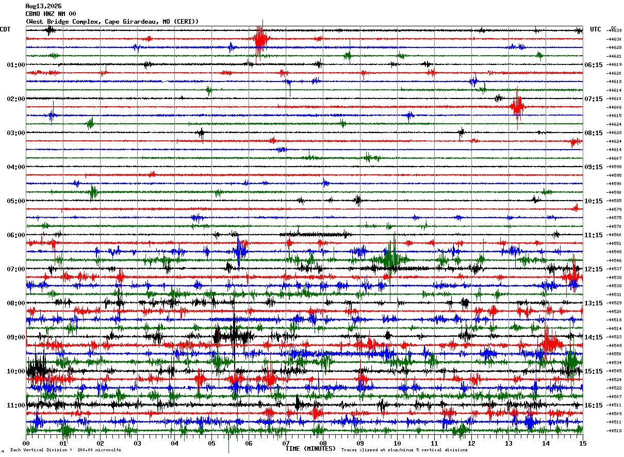624x457 pixels.
Task: Select the 06:15 UTC row label
Action: (593, 65)
